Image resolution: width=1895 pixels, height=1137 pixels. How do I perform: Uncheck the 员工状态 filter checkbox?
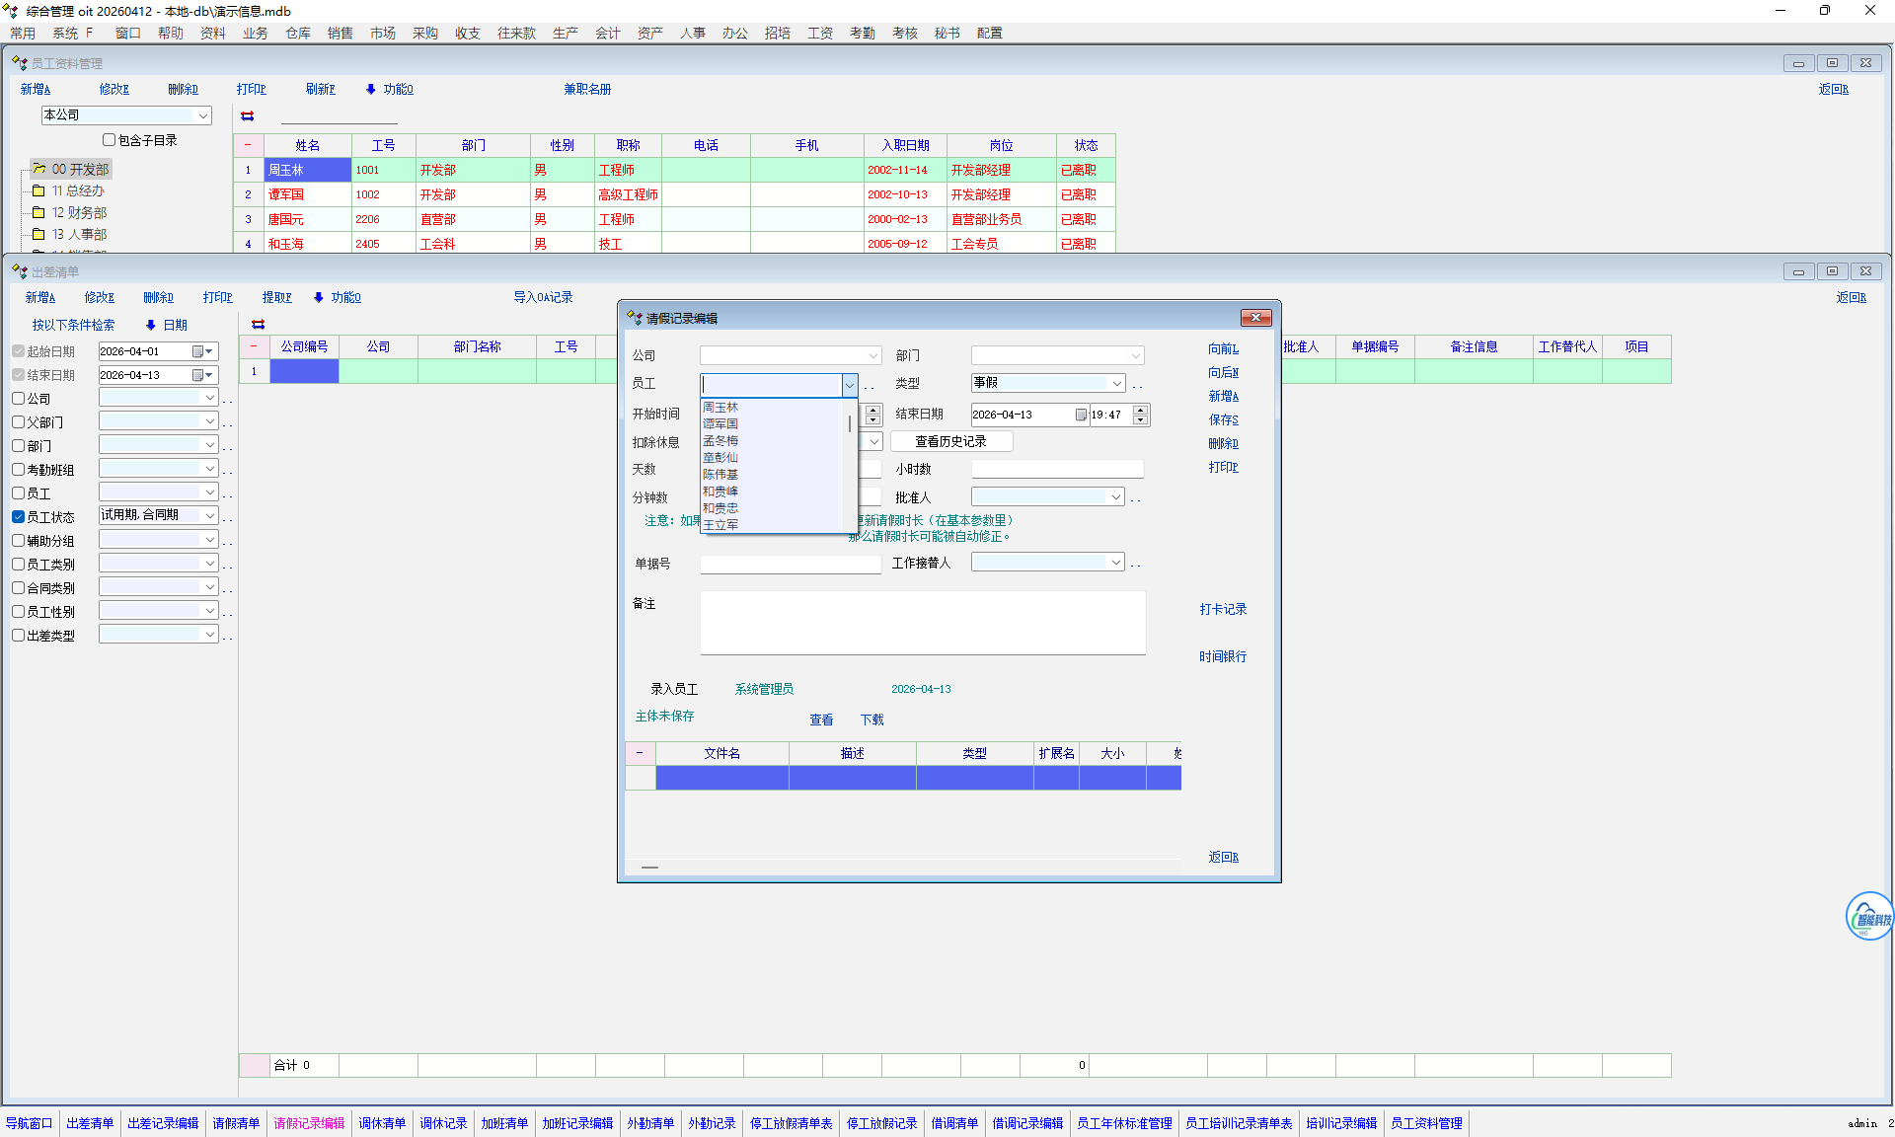tap(19, 517)
